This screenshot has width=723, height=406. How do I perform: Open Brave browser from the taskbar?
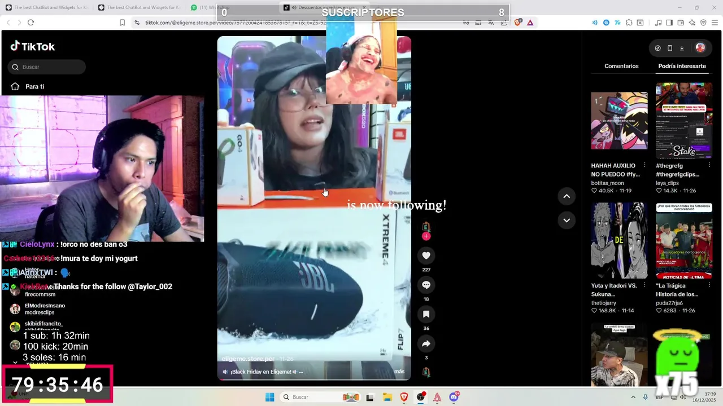point(404,397)
